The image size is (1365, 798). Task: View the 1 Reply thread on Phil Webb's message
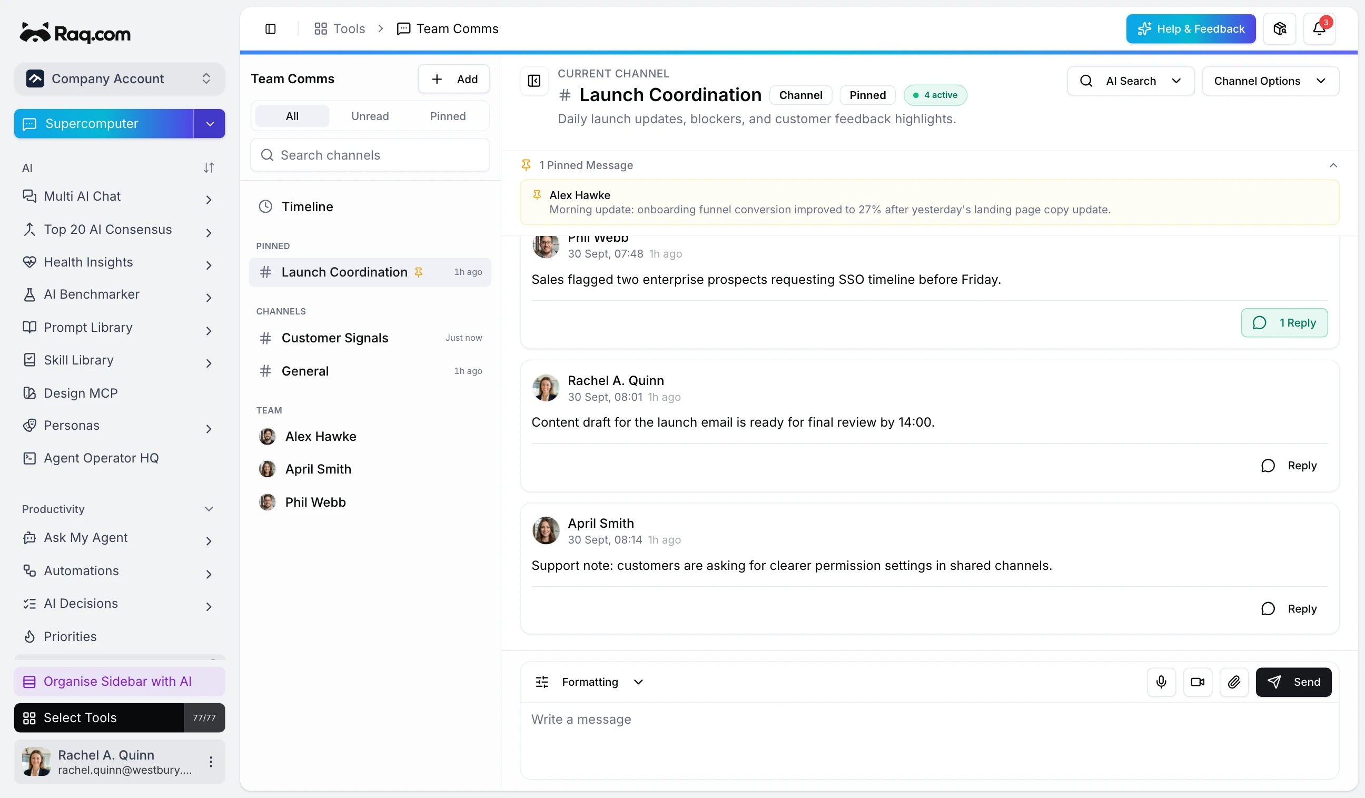coord(1284,322)
